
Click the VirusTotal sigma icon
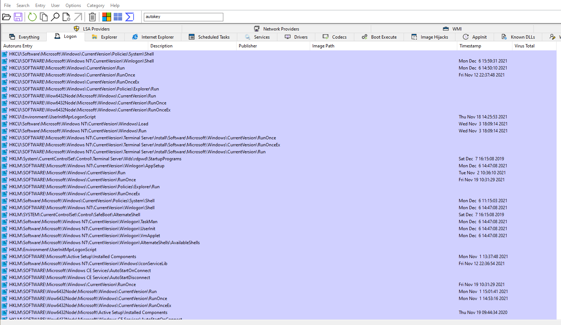coord(129,17)
